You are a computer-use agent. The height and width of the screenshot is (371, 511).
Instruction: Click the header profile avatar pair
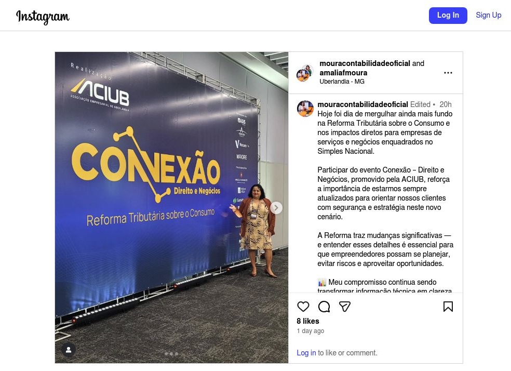coord(305,73)
